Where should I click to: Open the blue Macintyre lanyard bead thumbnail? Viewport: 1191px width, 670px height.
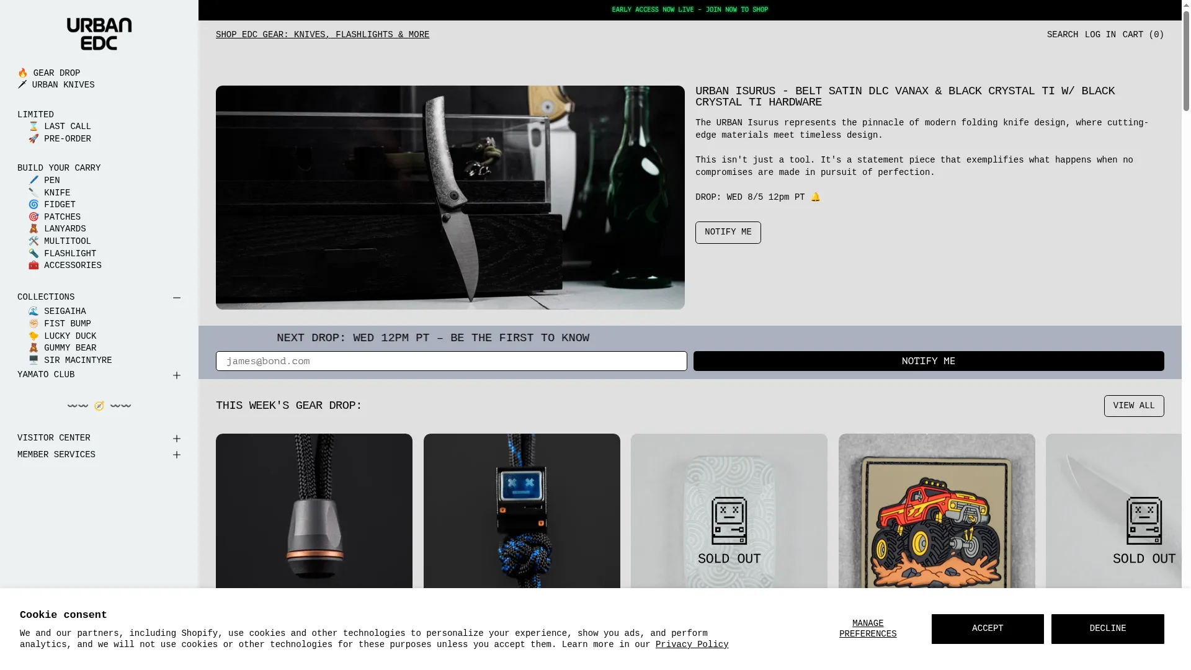[x=521, y=511]
